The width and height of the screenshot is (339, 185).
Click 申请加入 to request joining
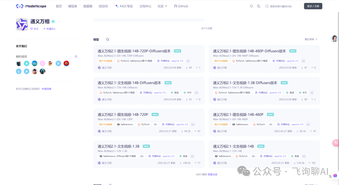point(50,29)
